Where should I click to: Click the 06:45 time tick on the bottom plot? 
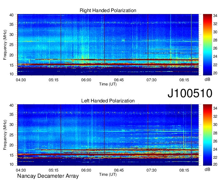(119, 170)
